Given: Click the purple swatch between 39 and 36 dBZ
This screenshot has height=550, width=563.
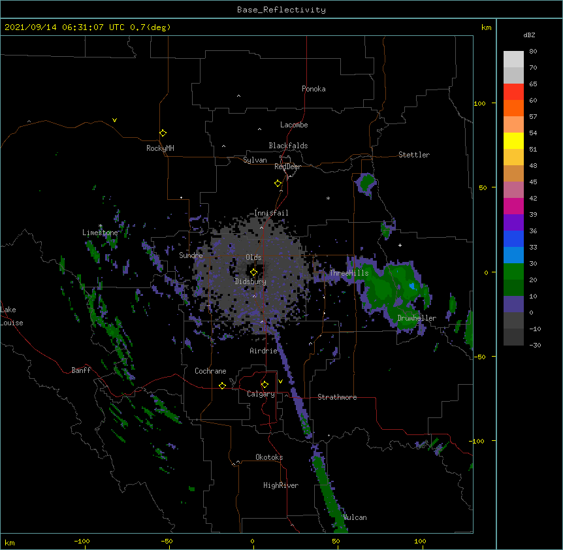Looking at the screenshot, I should [513, 223].
